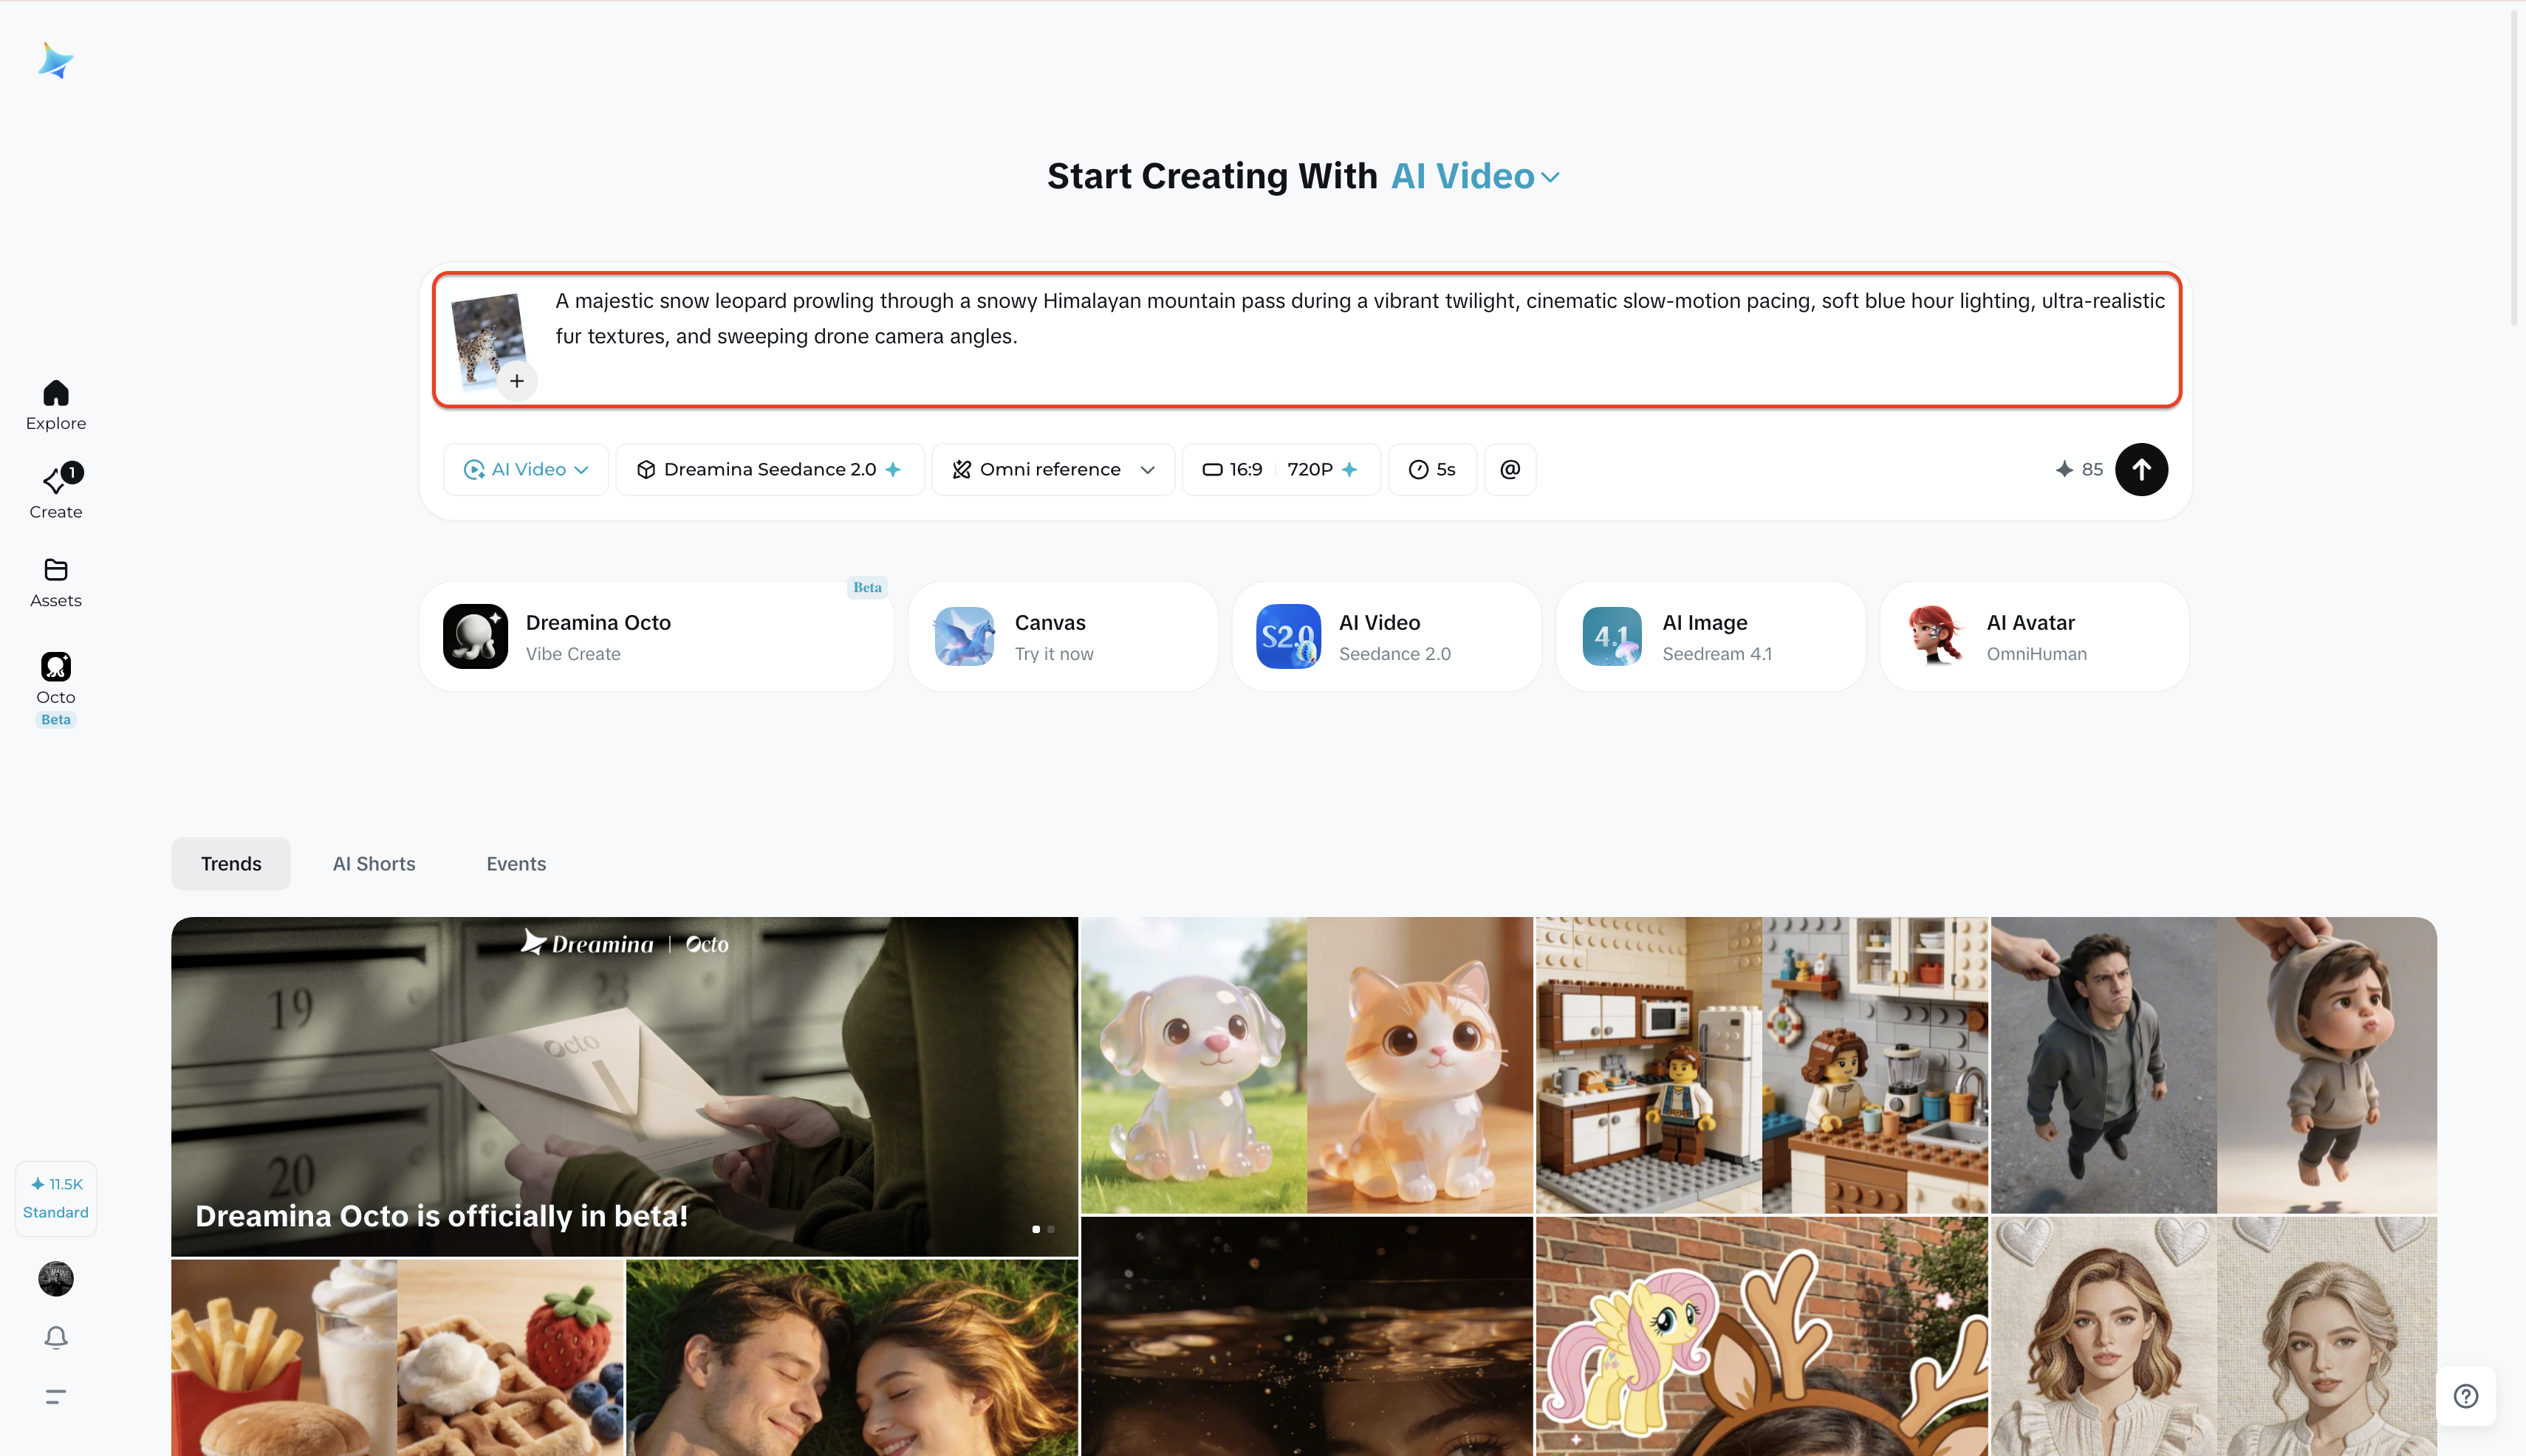This screenshot has width=2526, height=1456.
Task: Open the Explore home page
Action: [56, 405]
